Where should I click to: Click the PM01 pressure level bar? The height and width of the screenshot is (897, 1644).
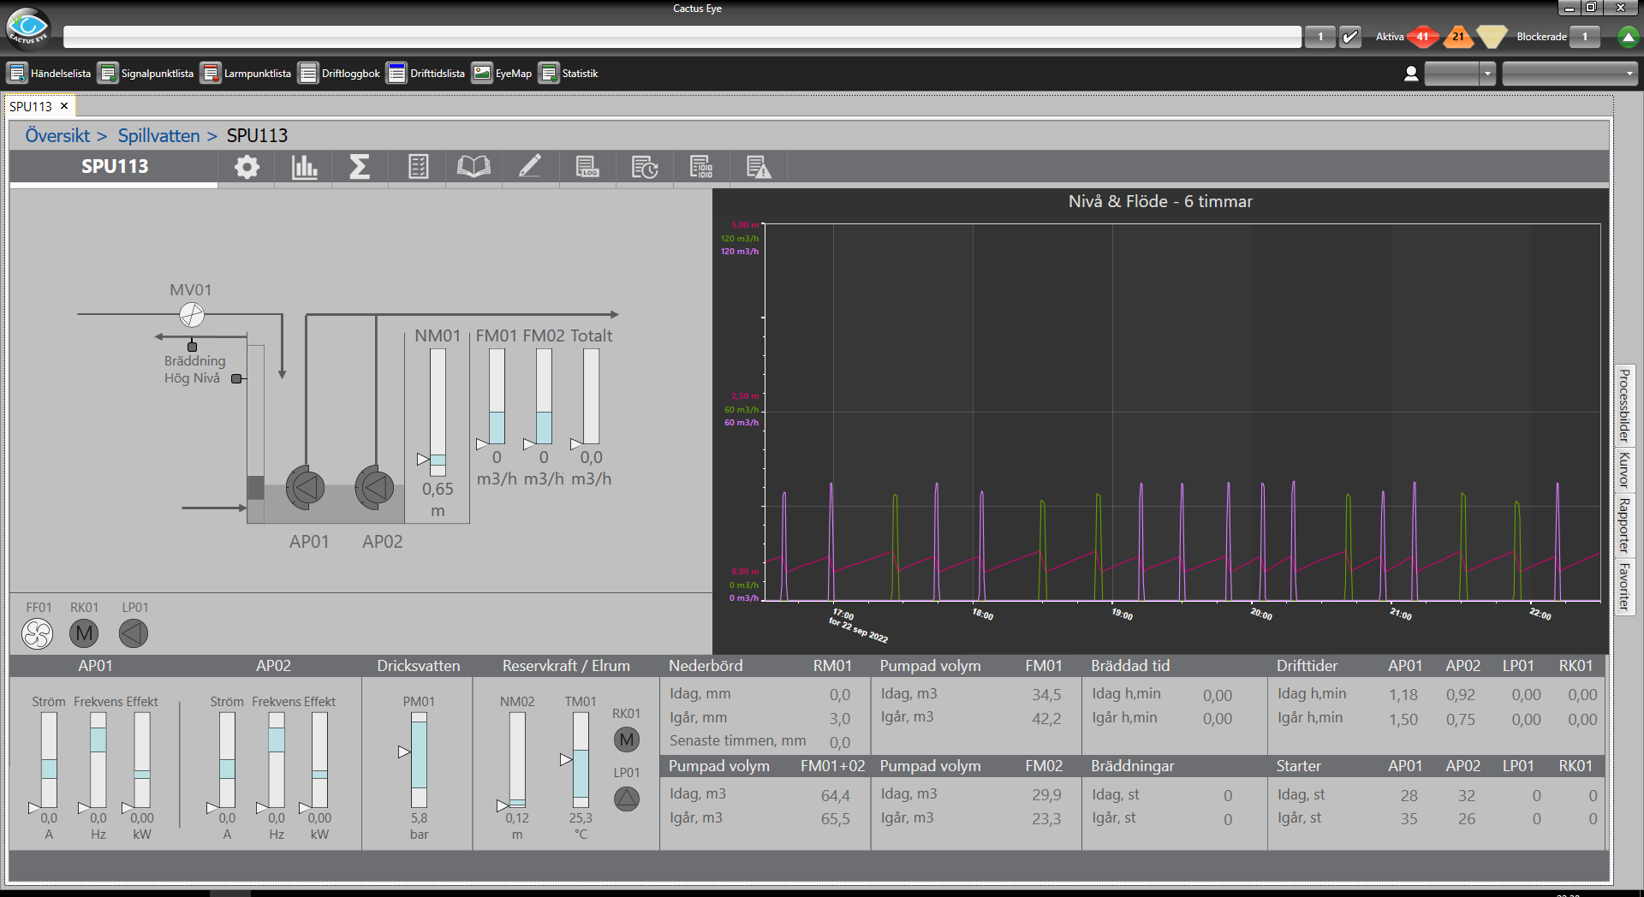pyautogui.click(x=419, y=759)
